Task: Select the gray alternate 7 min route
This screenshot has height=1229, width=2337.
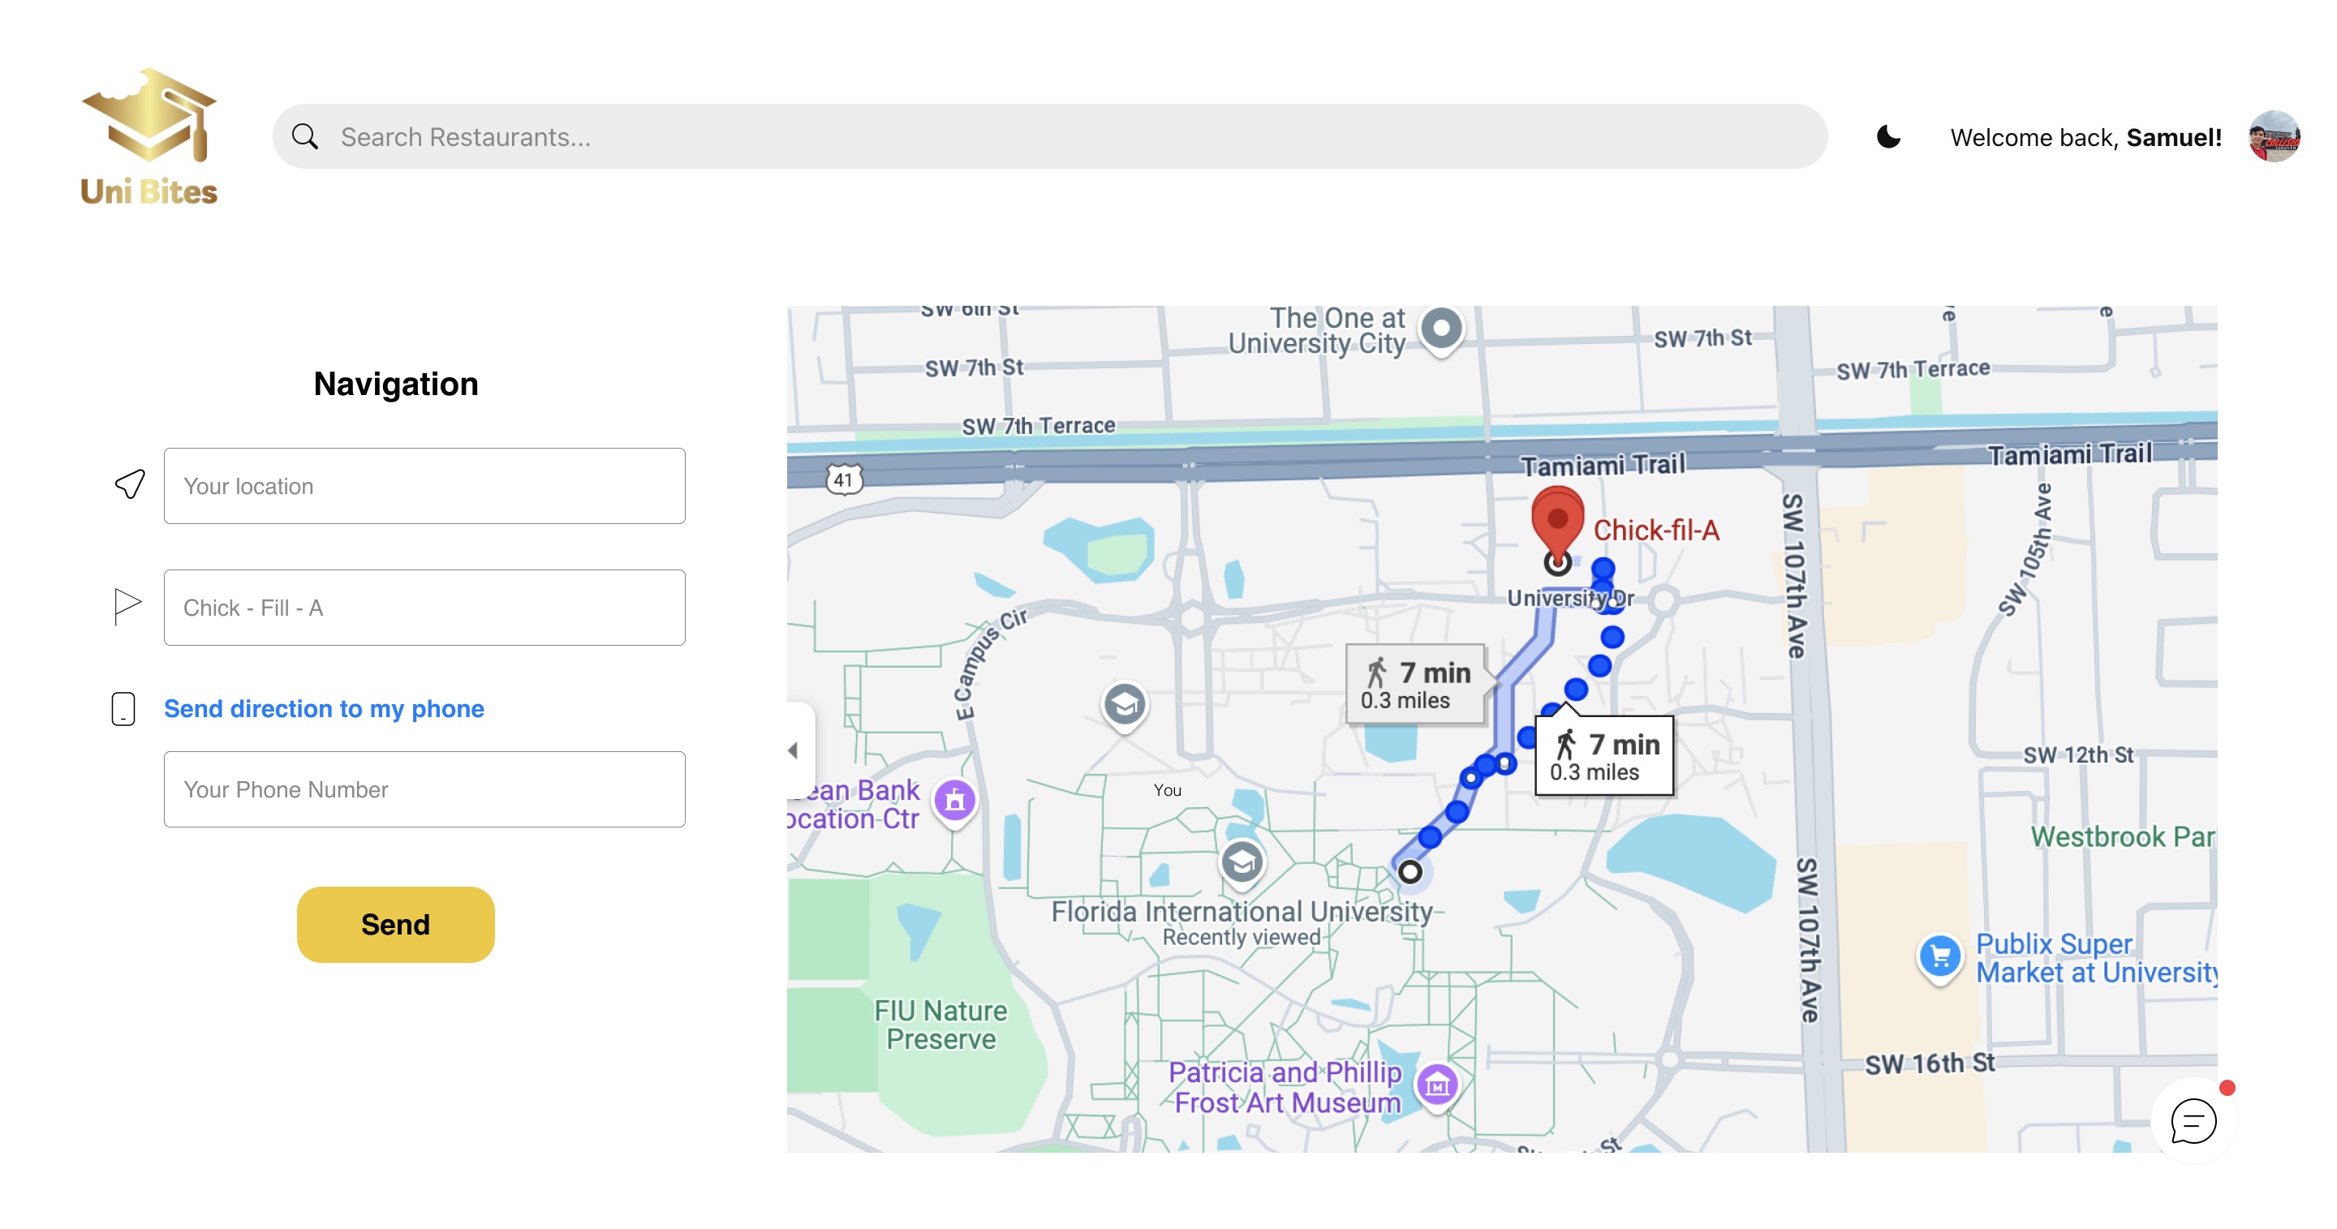Action: (1414, 685)
